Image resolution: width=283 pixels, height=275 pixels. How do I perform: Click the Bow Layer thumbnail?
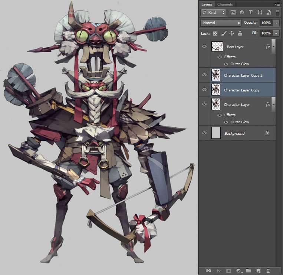pyautogui.click(x=217, y=46)
